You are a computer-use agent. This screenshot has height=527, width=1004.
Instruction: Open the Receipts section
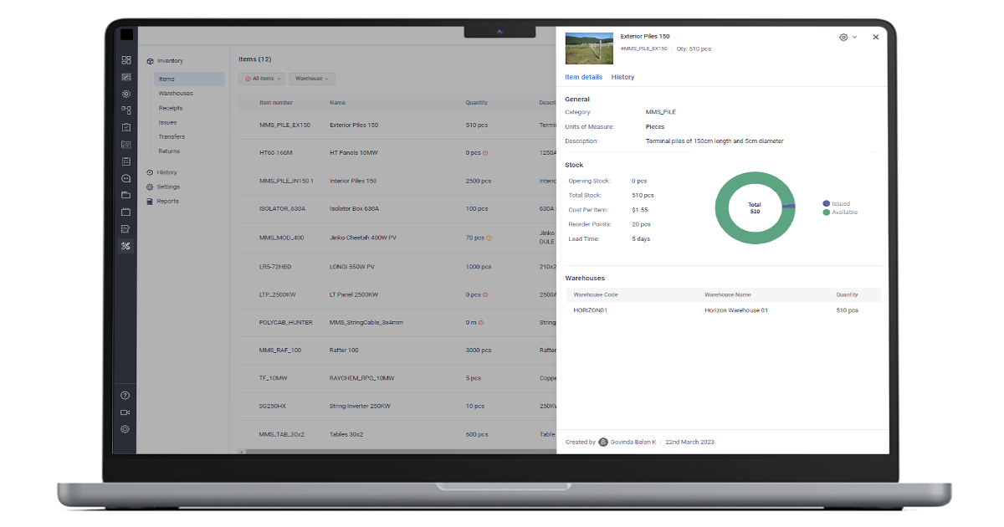tap(170, 107)
